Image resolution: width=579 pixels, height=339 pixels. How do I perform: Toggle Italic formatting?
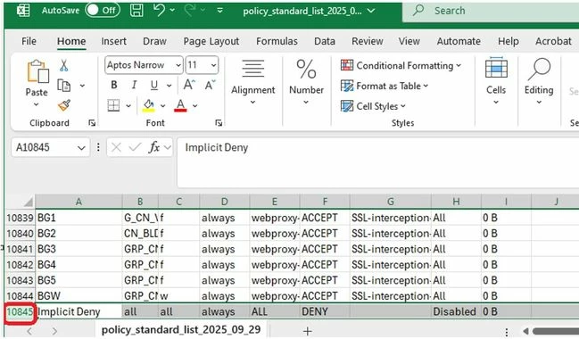click(134, 86)
